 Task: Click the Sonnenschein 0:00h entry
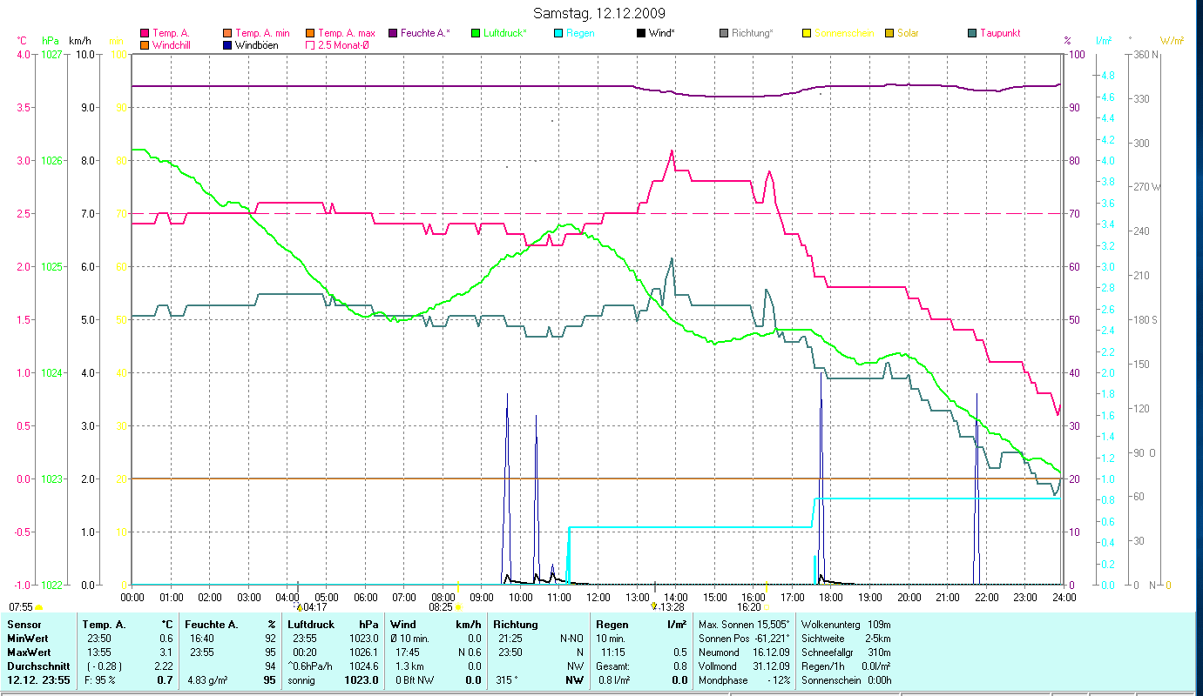[847, 680]
